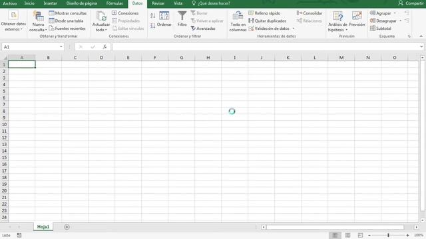Open Avanzadas filter options
This screenshot has height=239, width=426.
[x=203, y=28]
